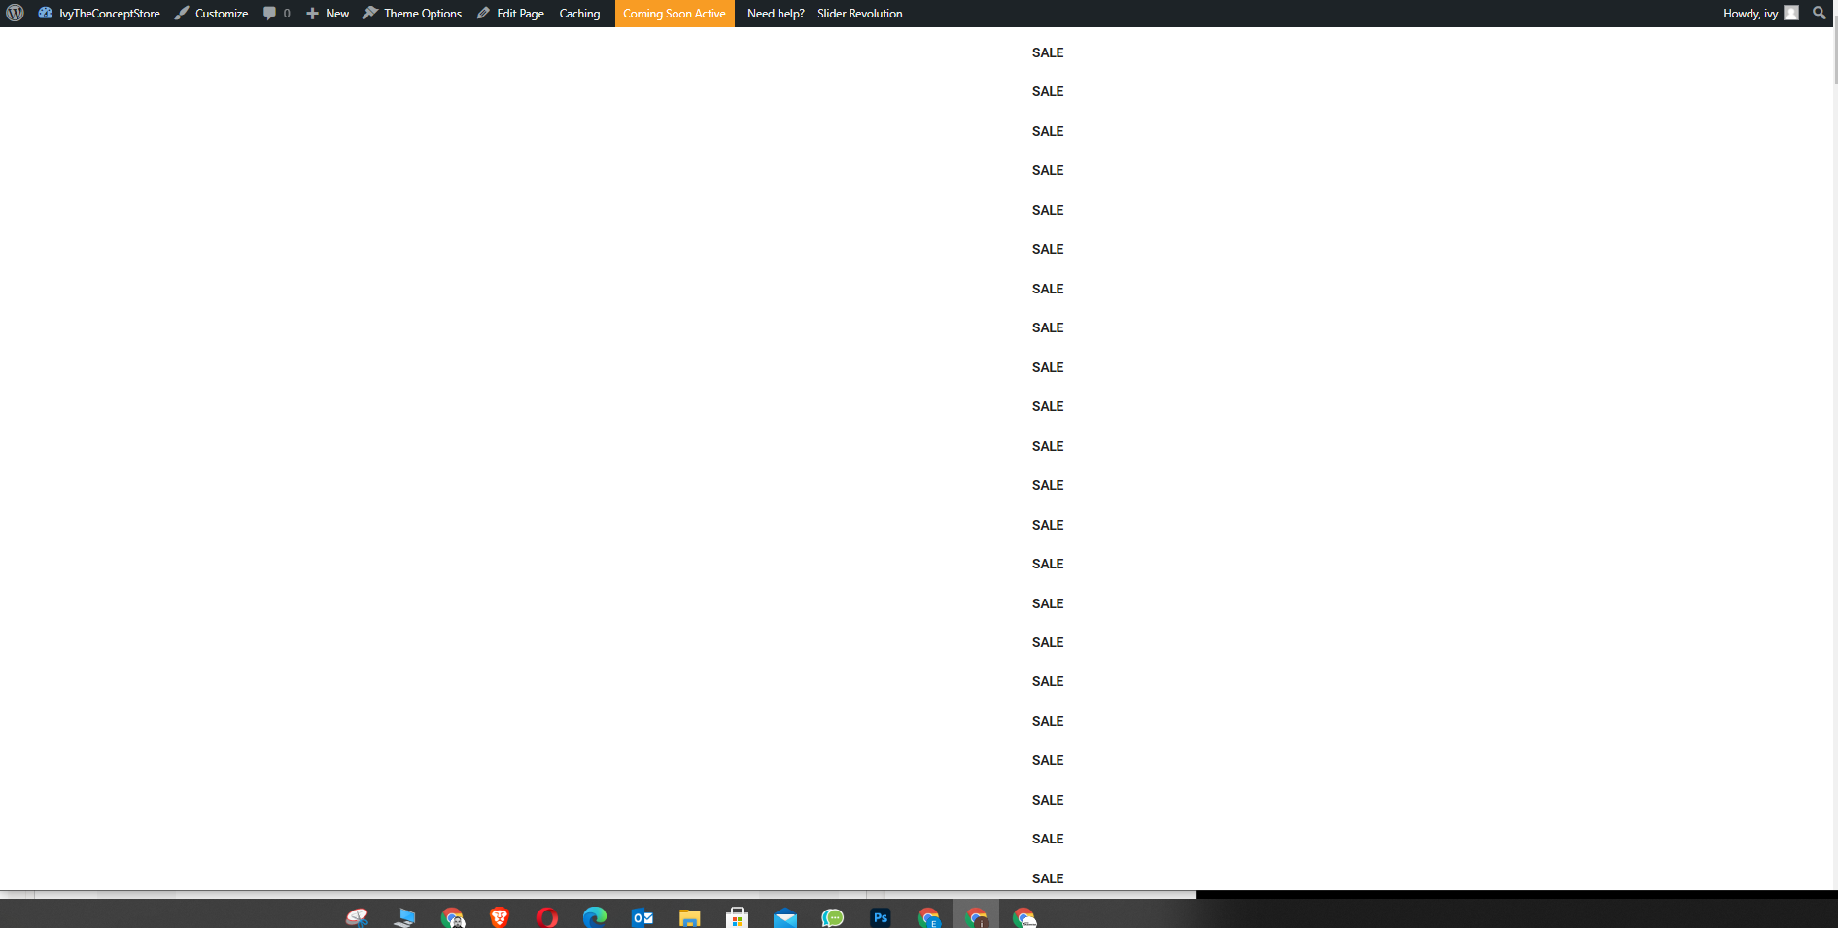Open Theme Options

tap(412, 14)
